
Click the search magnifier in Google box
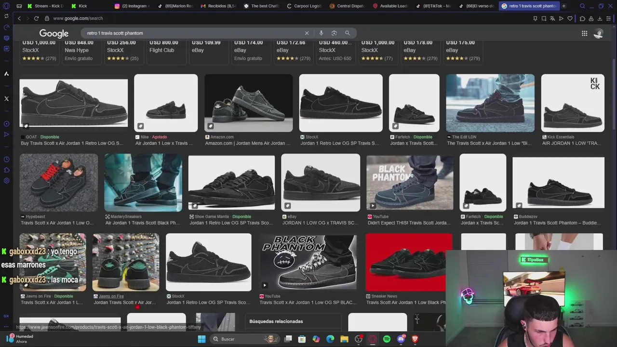347,33
